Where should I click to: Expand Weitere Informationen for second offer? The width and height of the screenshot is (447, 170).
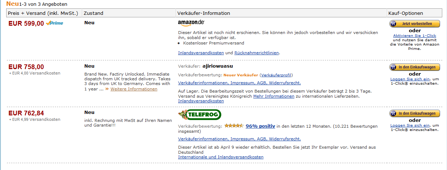134,89
